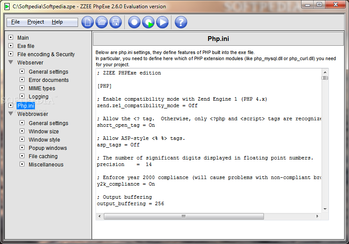This screenshot has width=349, height=244.
Task: Click the Compile (circle) toolbar icon
Action: (134, 22)
